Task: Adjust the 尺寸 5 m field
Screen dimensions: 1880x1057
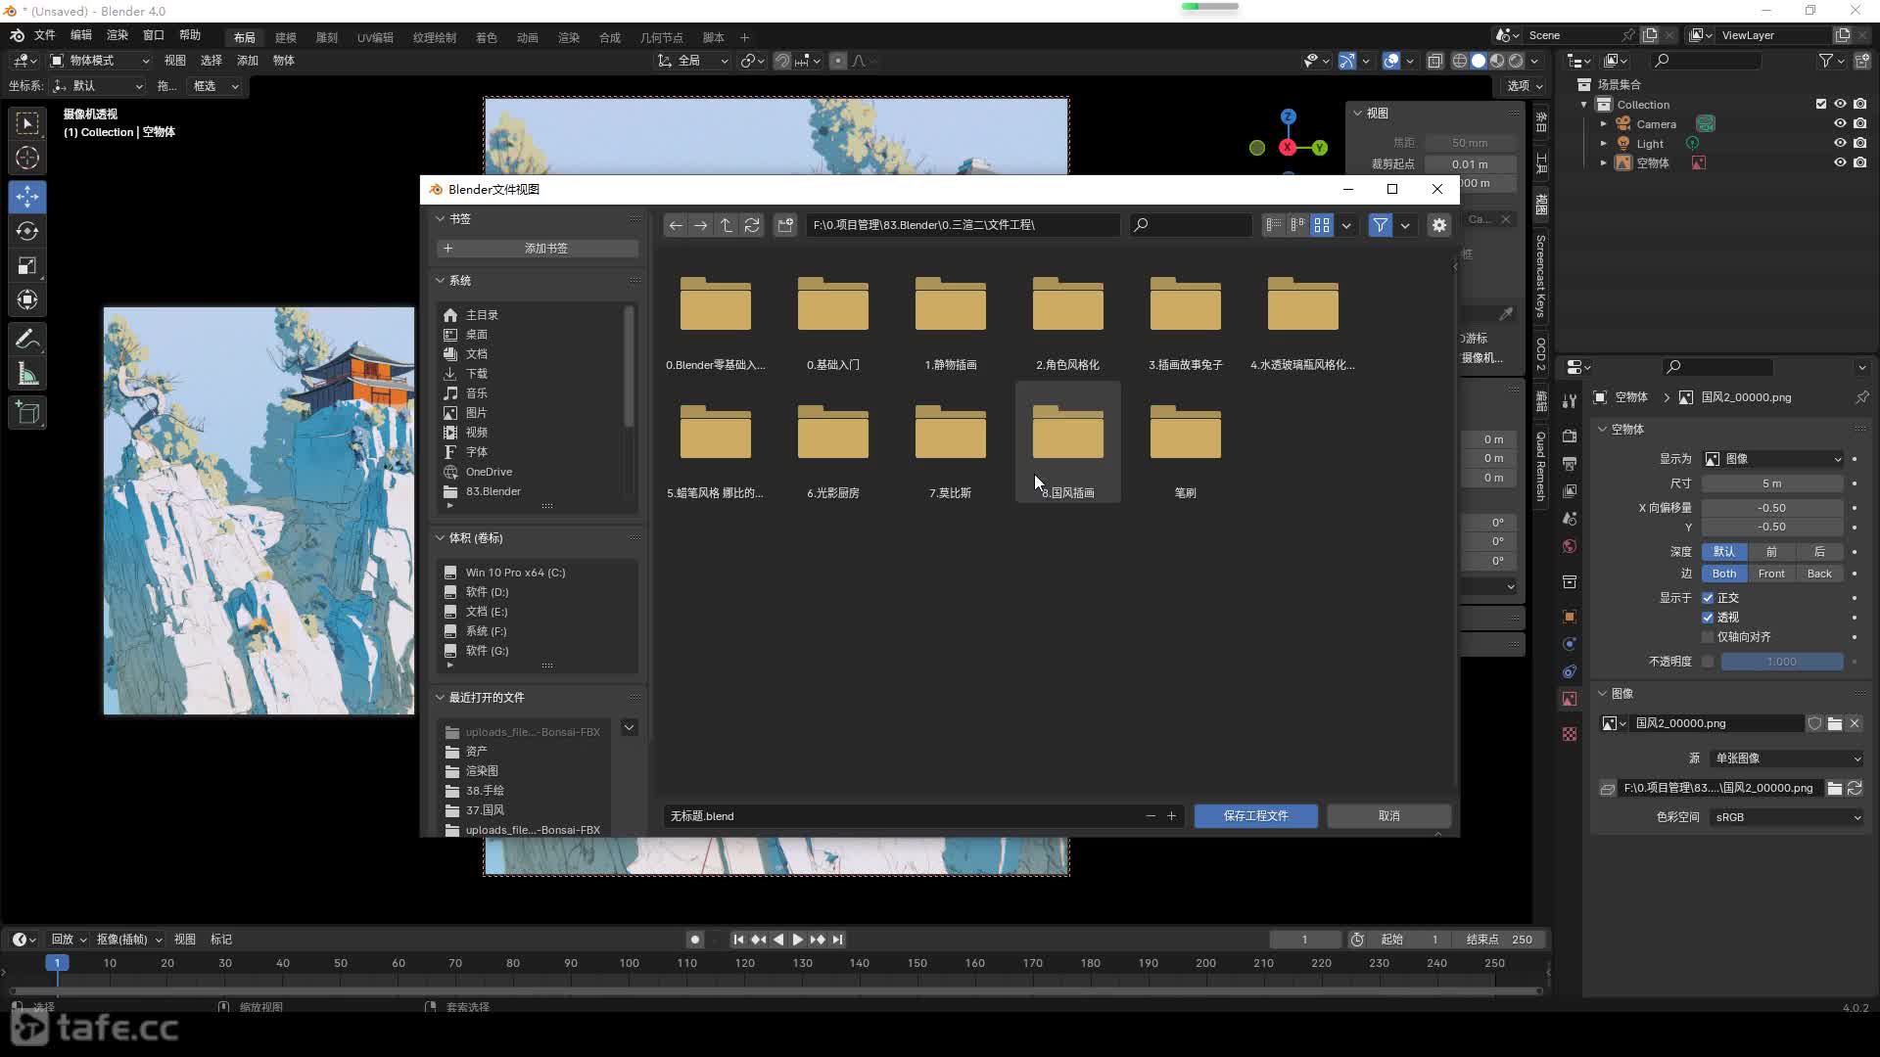Action: pyautogui.click(x=1772, y=483)
